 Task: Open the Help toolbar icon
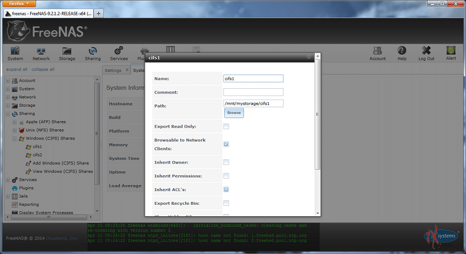402,54
